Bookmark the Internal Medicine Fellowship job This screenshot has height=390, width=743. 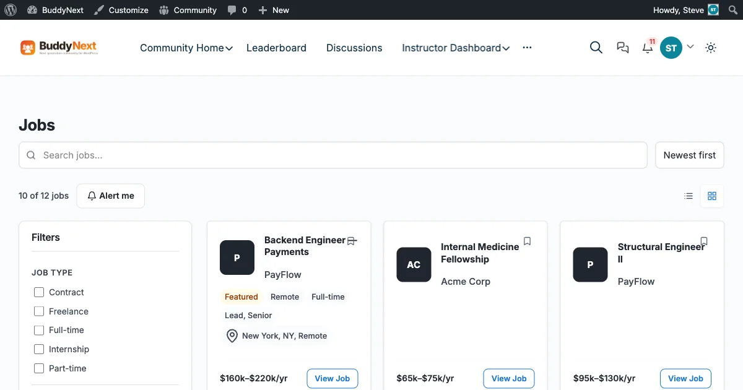[528, 241]
